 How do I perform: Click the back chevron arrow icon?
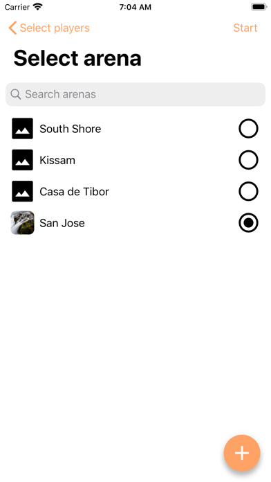coord(12,28)
